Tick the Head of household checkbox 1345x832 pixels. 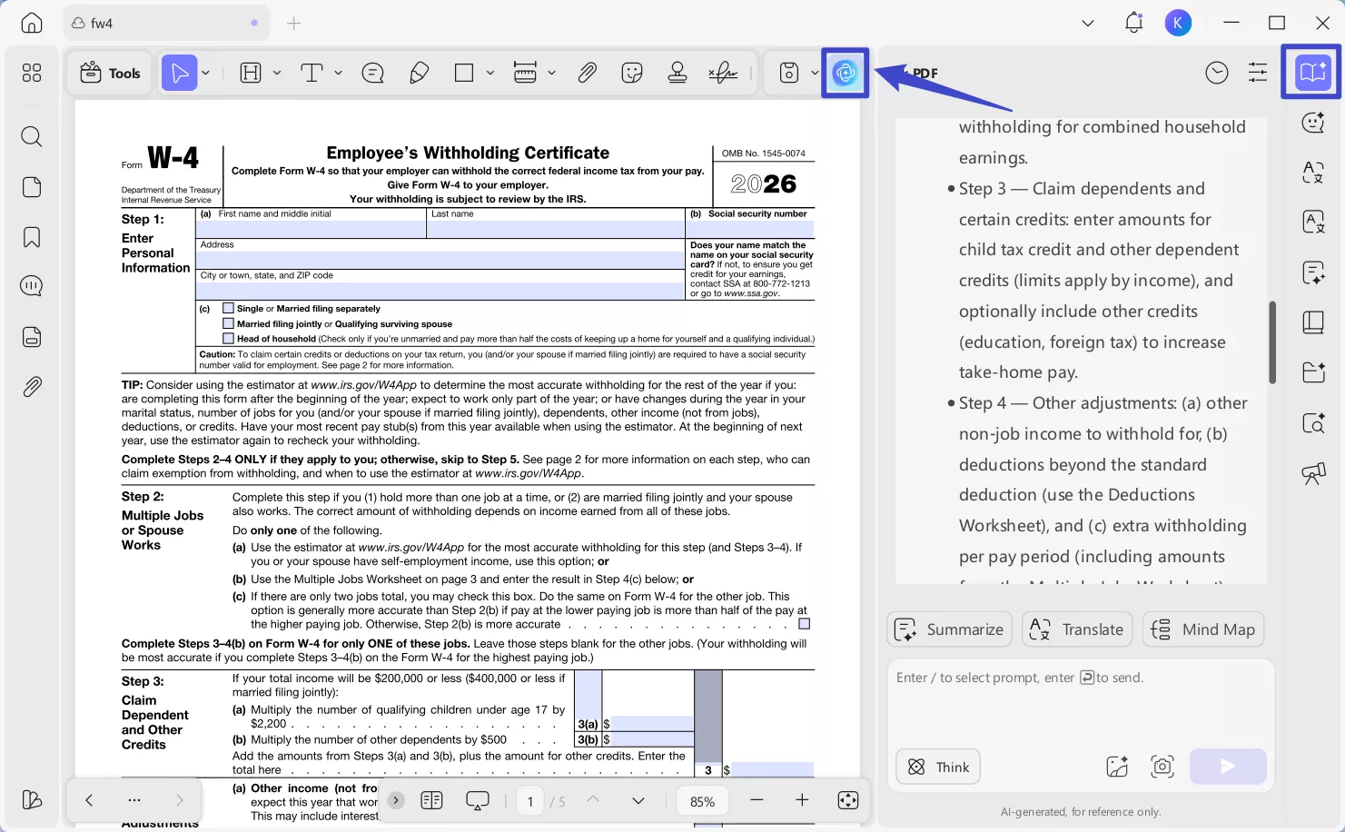point(229,339)
